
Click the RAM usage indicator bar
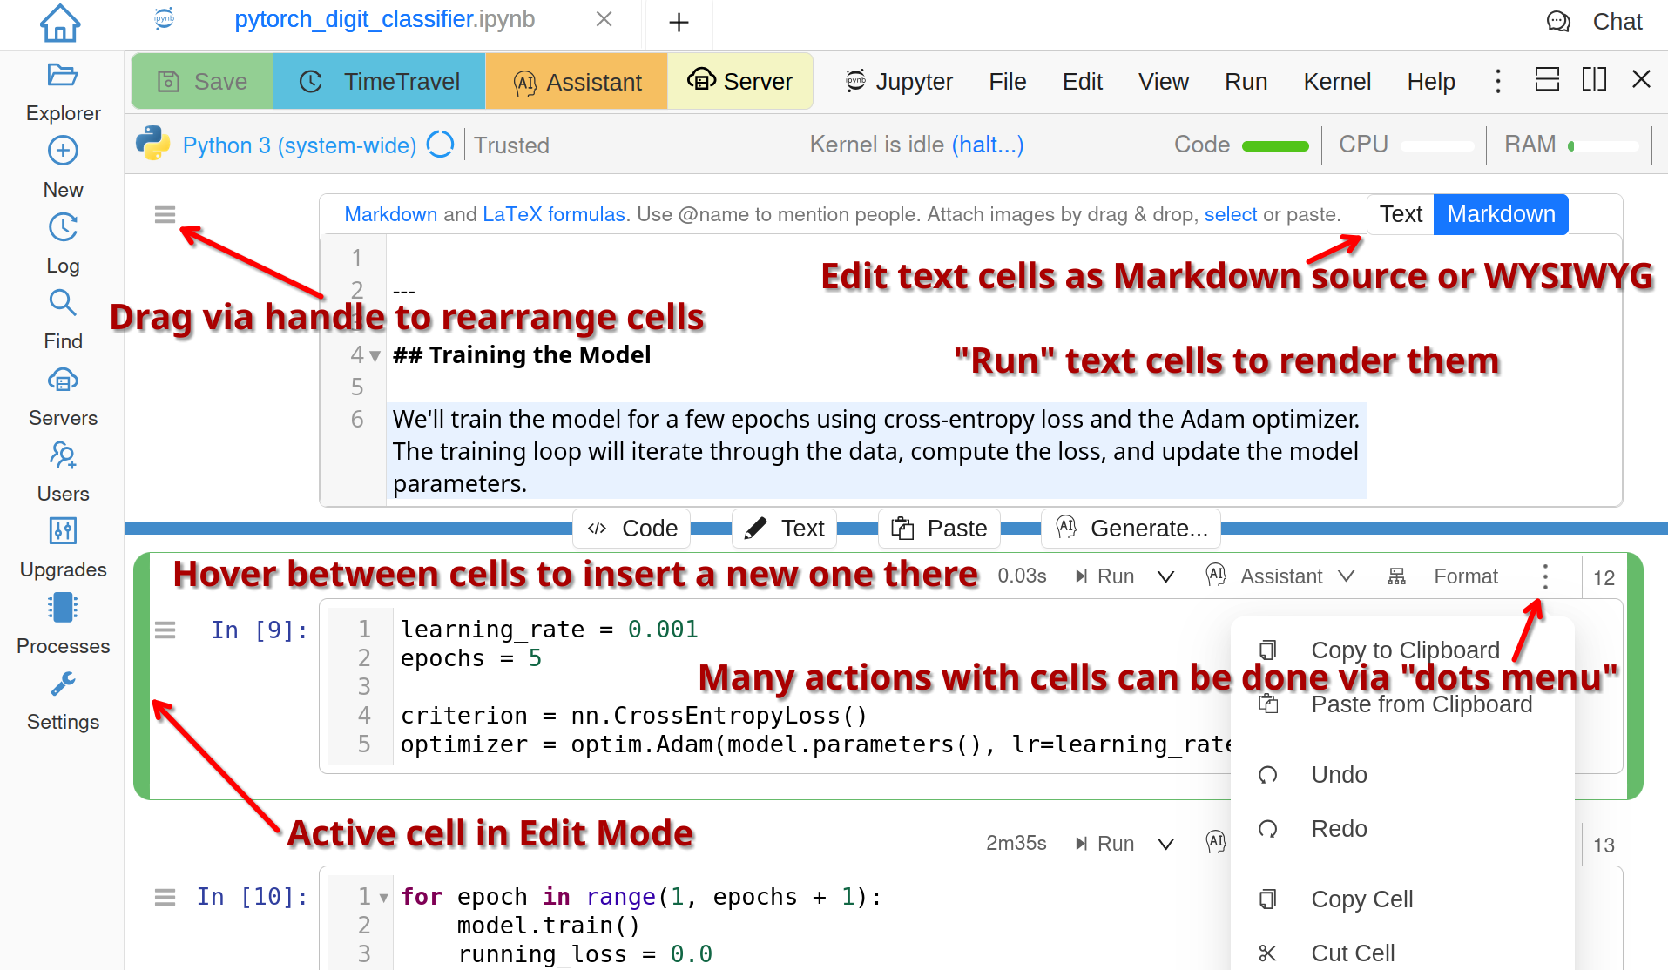1603,146
